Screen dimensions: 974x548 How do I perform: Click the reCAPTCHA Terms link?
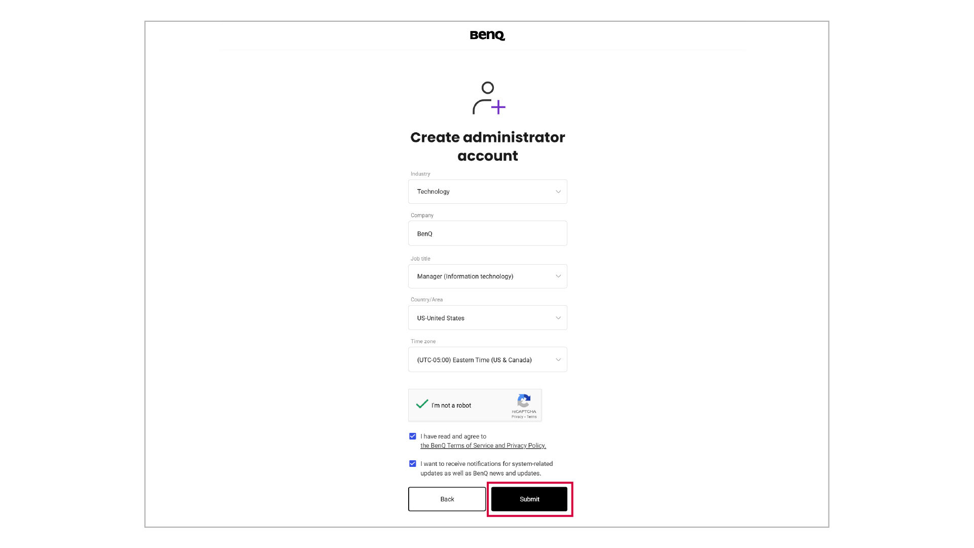coord(531,417)
